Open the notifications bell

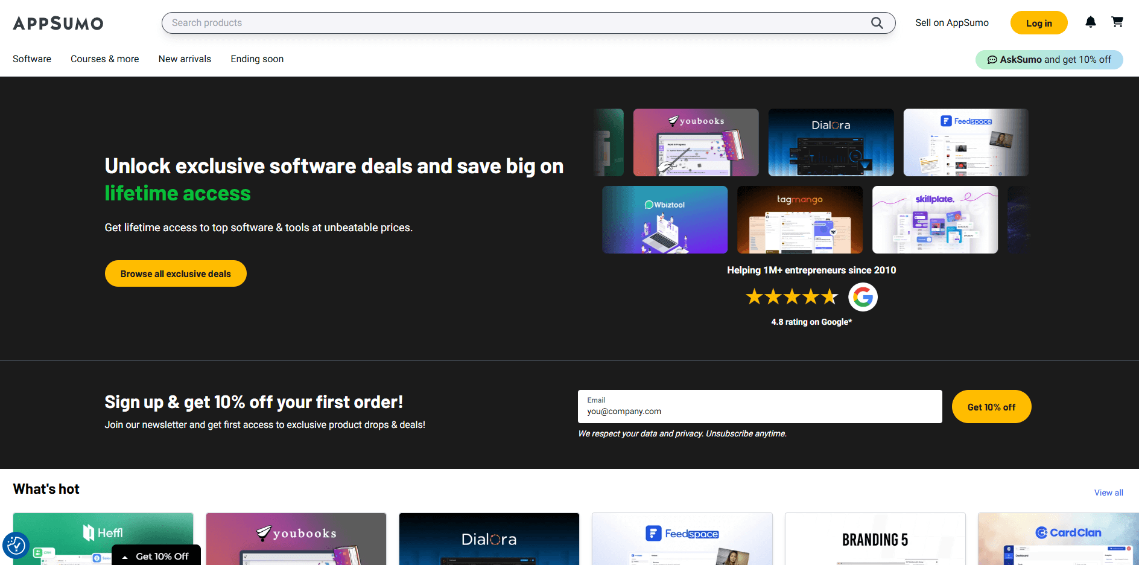1090,22
